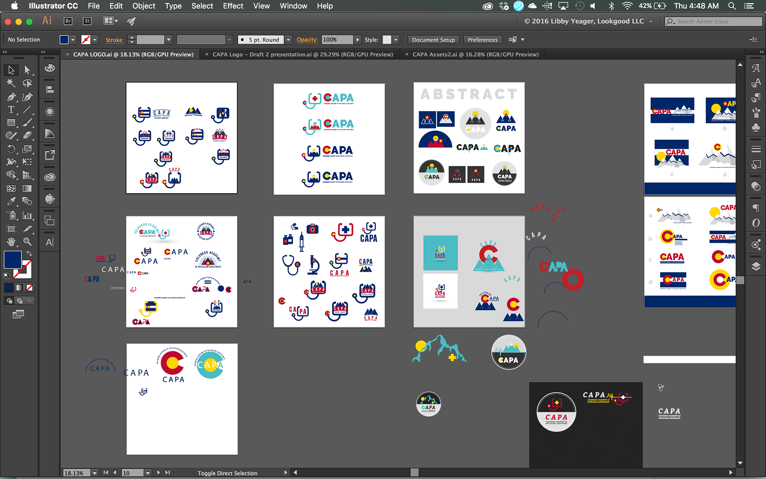Image resolution: width=766 pixels, height=479 pixels.
Task: Open the Effect menu
Action: coord(233,6)
